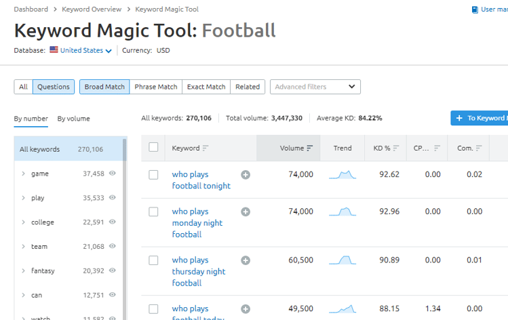Switch to Phrase Match

pyautogui.click(x=156, y=87)
